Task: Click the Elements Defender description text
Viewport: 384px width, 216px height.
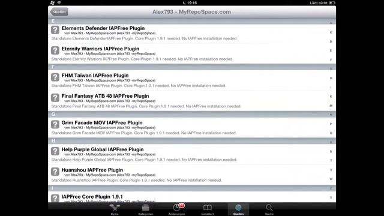Action: pos(144,38)
